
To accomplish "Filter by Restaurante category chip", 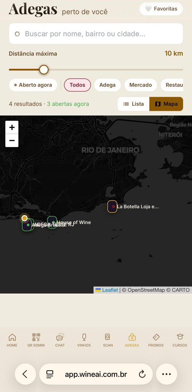I will (172, 85).
